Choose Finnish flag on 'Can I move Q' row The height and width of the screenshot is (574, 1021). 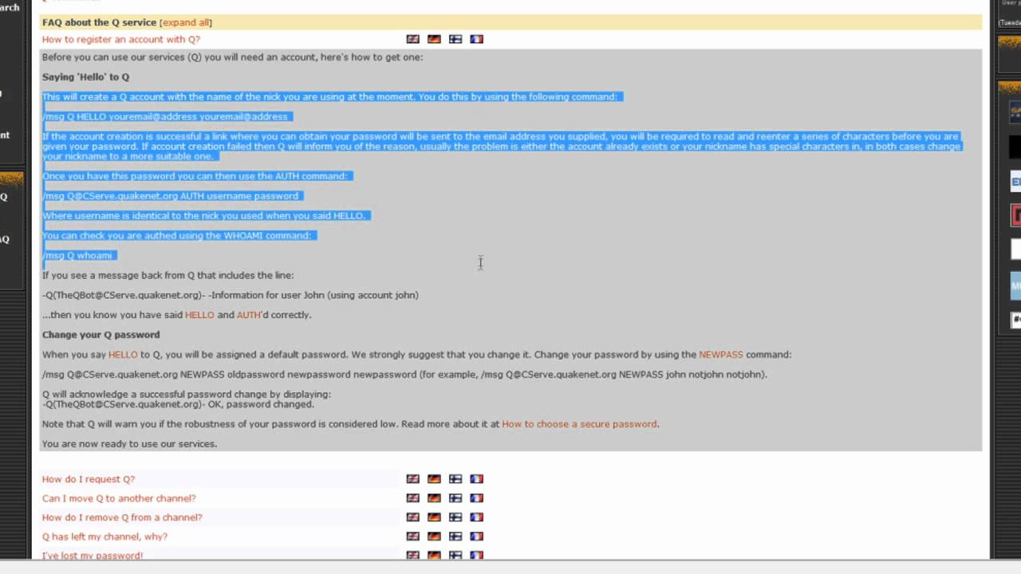455,498
